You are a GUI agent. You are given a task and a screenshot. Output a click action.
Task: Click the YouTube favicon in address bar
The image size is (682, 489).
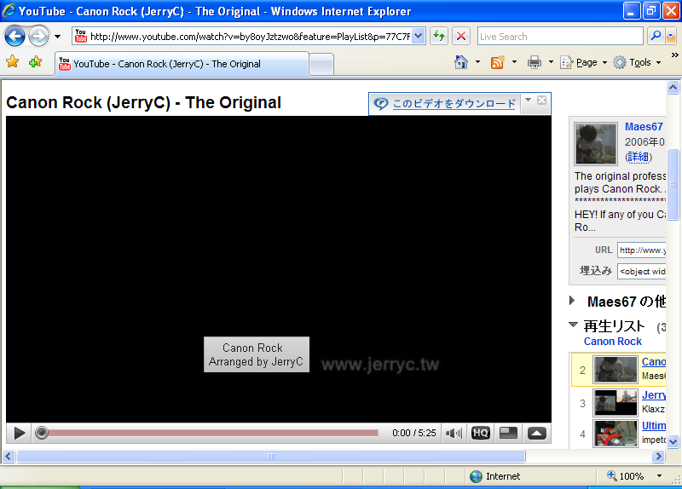coord(81,36)
